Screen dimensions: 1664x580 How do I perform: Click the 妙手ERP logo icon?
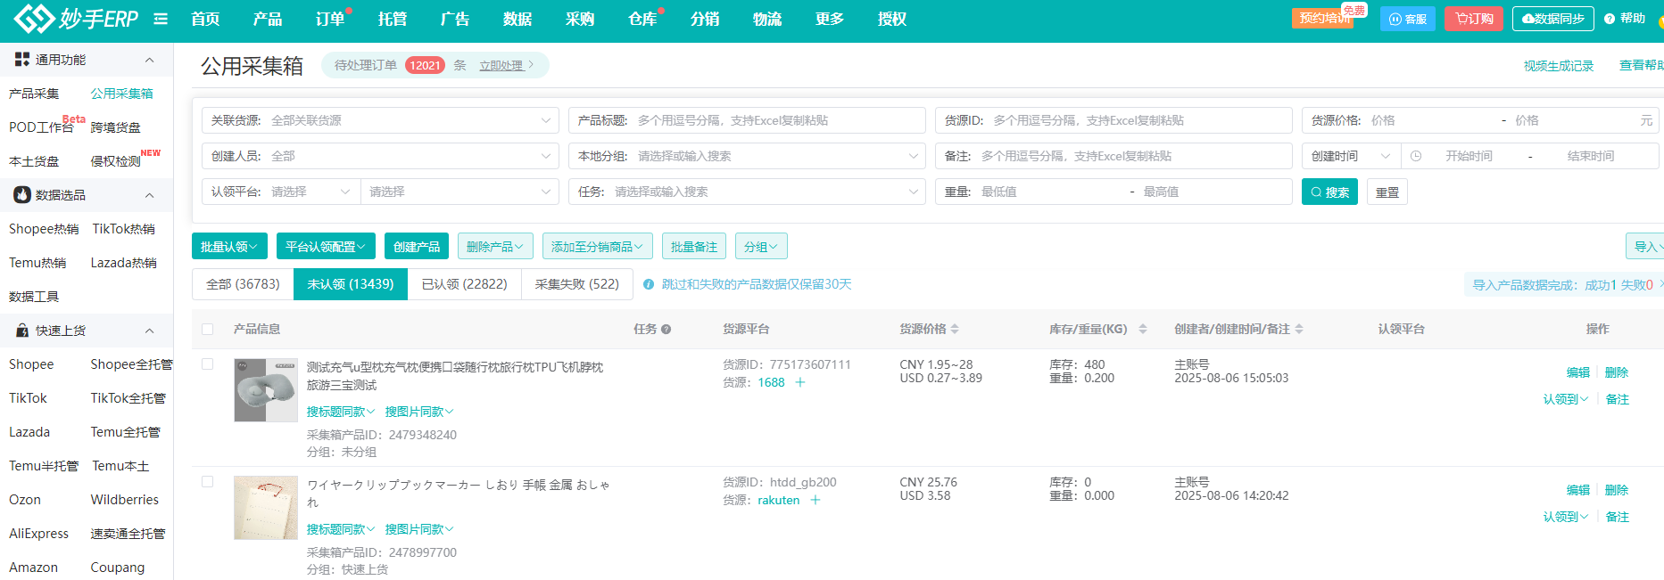click(34, 18)
